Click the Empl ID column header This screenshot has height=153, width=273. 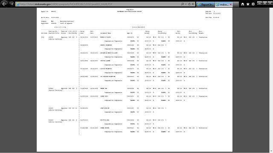click(x=130, y=33)
